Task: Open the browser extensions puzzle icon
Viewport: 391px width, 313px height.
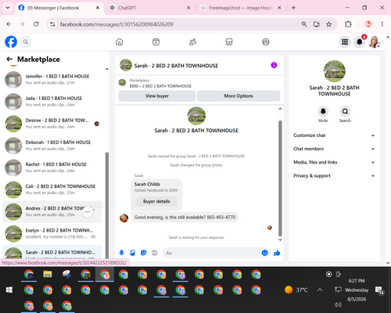Action: [348, 24]
